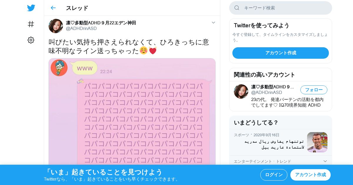Go back using the arrow icon
The height and width of the screenshot is (185, 353).
(53, 8)
